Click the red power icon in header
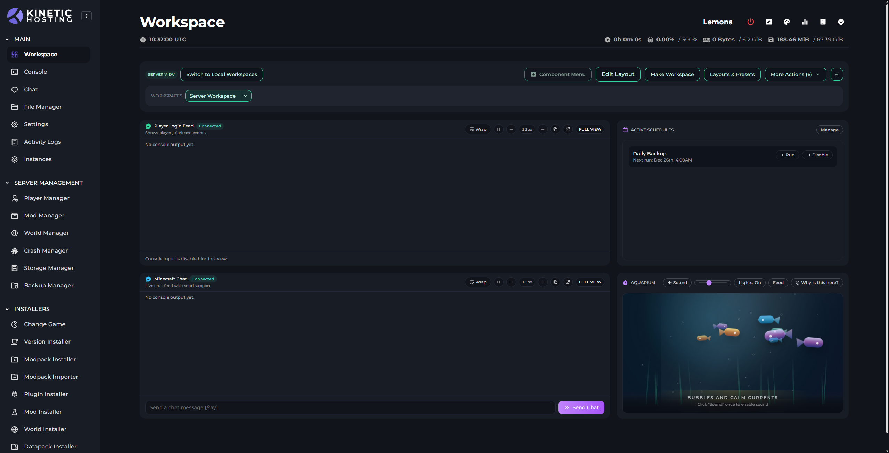Image resolution: width=889 pixels, height=453 pixels. [x=750, y=22]
